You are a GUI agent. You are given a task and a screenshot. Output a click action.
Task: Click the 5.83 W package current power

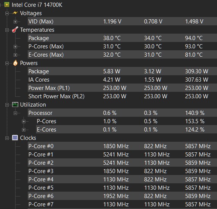pyautogui.click(x=112, y=71)
